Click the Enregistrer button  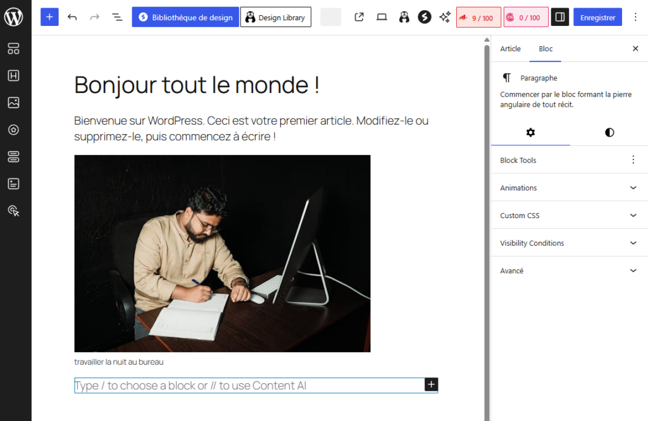point(597,17)
